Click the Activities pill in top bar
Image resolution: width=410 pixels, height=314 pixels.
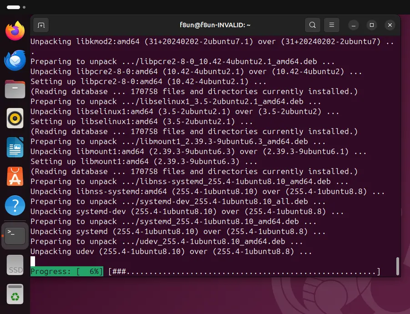[13, 7]
